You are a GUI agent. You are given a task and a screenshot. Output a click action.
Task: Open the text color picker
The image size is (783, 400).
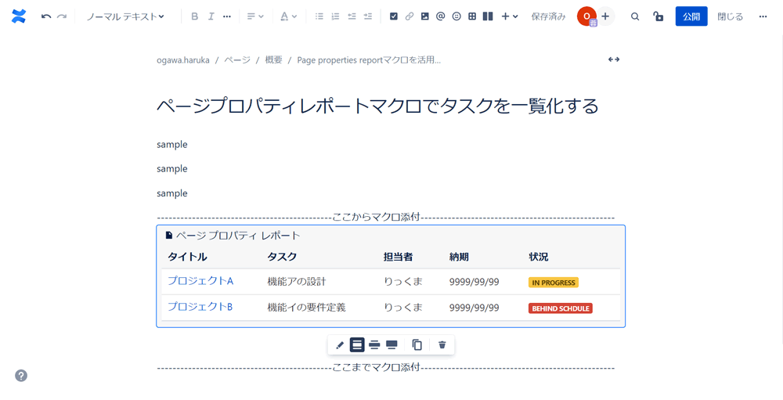(x=288, y=16)
